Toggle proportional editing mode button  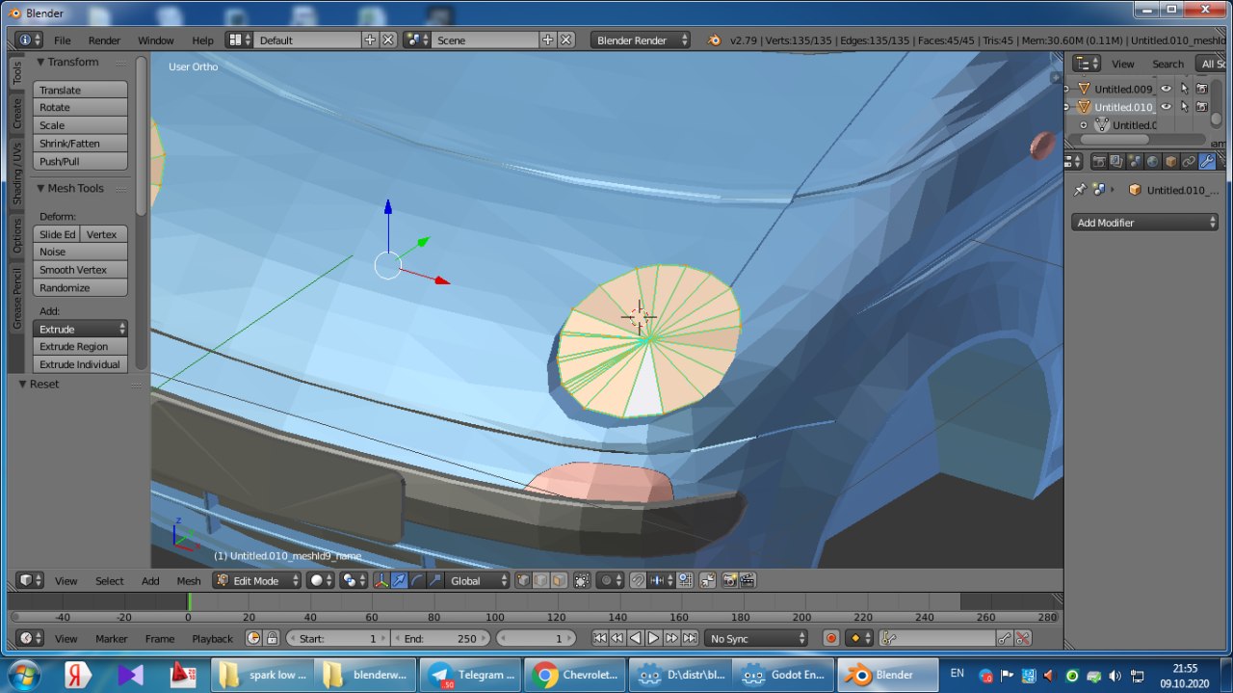pos(609,580)
